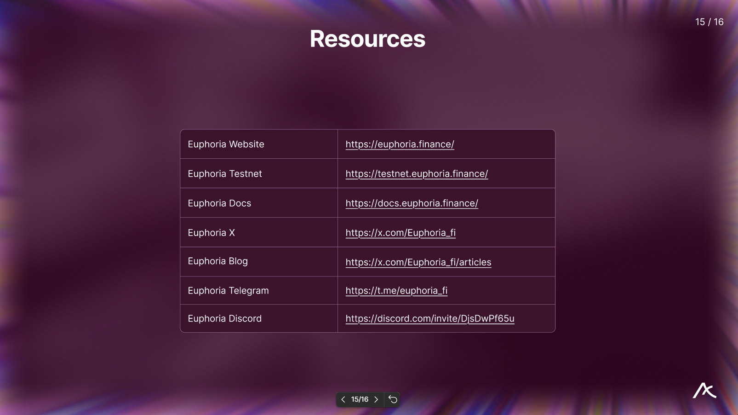Go to the previous slide using left chevron
The height and width of the screenshot is (415, 738).
[x=343, y=399]
